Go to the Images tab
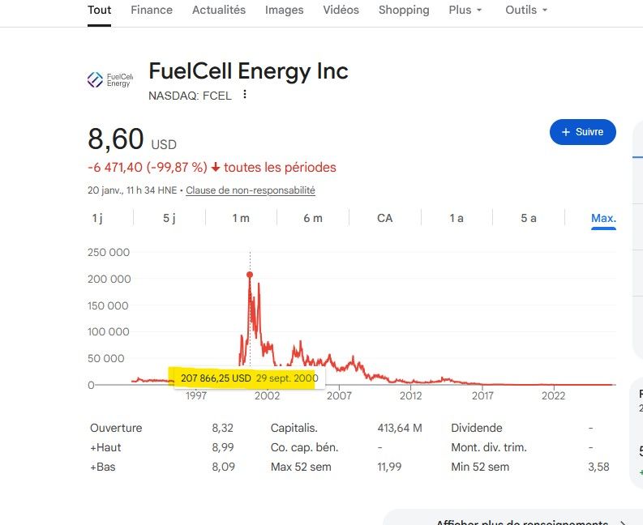The height and width of the screenshot is (525, 643). [x=284, y=10]
